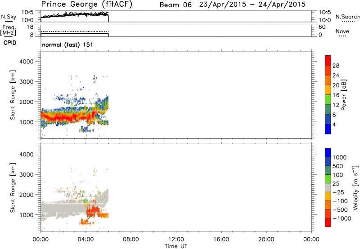Click the 'Nave' legend label

pyautogui.click(x=342, y=31)
